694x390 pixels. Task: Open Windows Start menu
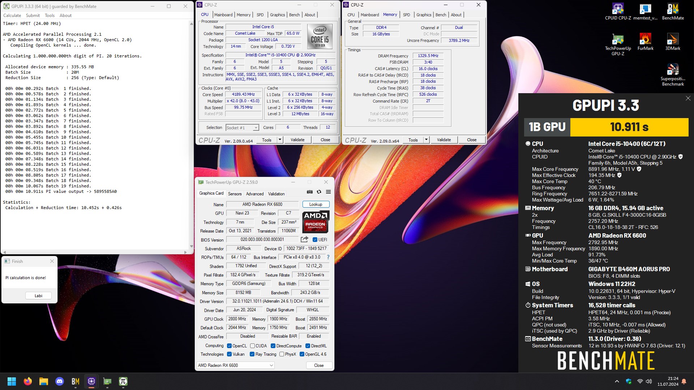tap(12, 381)
